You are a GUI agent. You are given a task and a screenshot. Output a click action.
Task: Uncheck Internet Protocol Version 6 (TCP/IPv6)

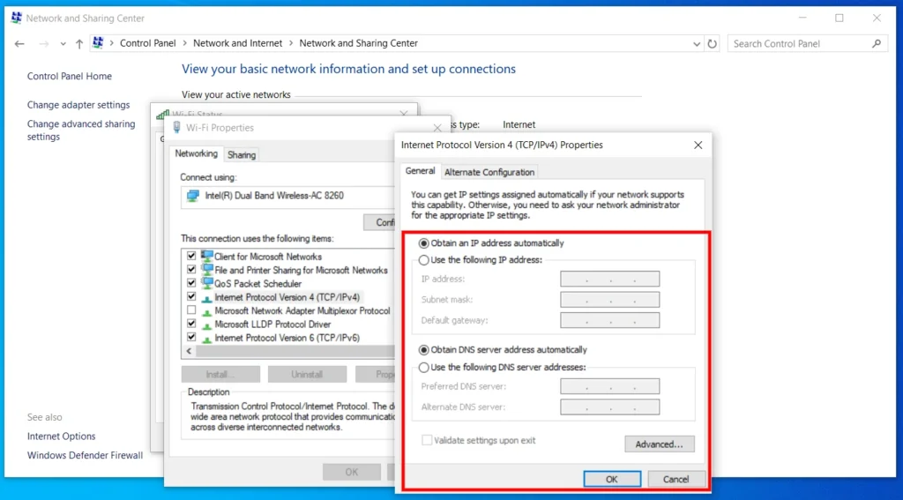191,338
